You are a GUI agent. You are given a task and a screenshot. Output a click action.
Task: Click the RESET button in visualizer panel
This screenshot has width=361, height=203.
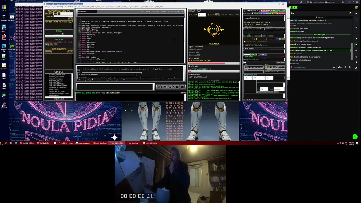click(x=217, y=15)
